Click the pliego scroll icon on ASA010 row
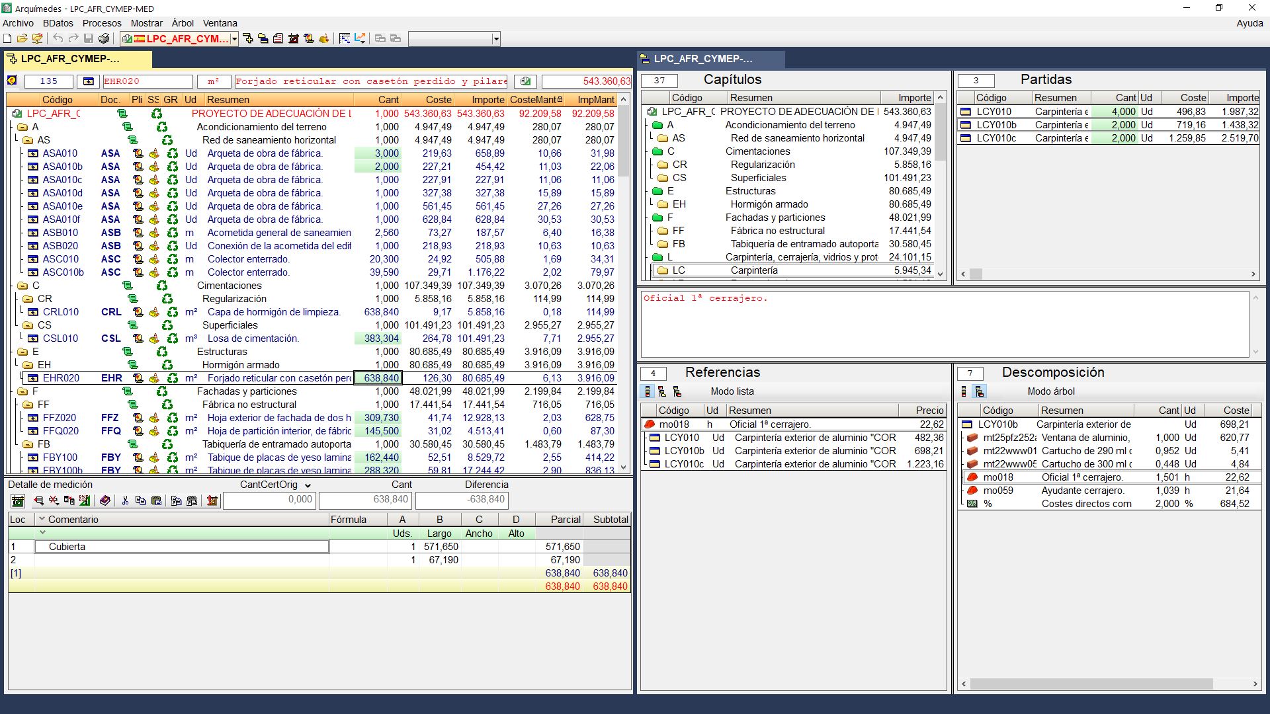 [x=138, y=153]
